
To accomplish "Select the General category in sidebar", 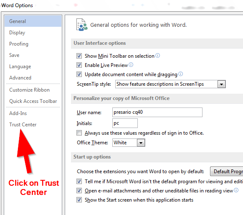I will tap(33, 21).
